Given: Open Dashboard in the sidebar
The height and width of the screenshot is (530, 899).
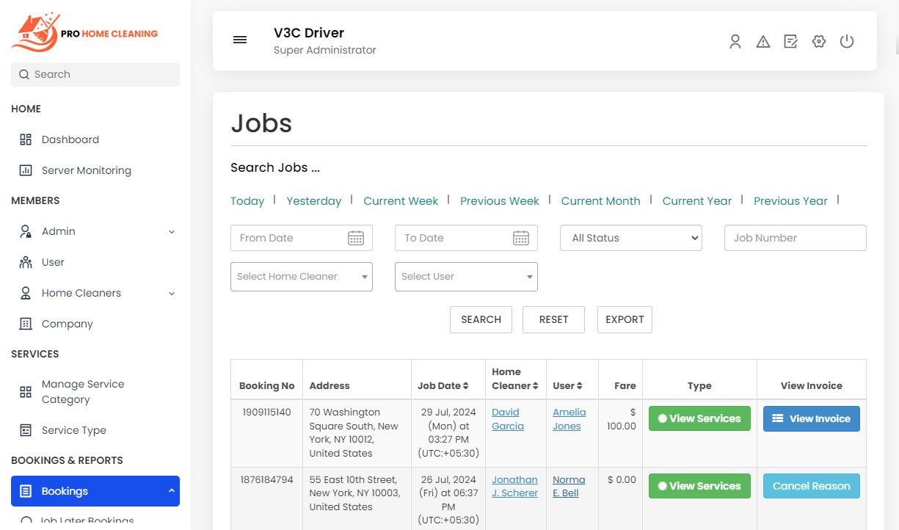Looking at the screenshot, I should (x=70, y=139).
